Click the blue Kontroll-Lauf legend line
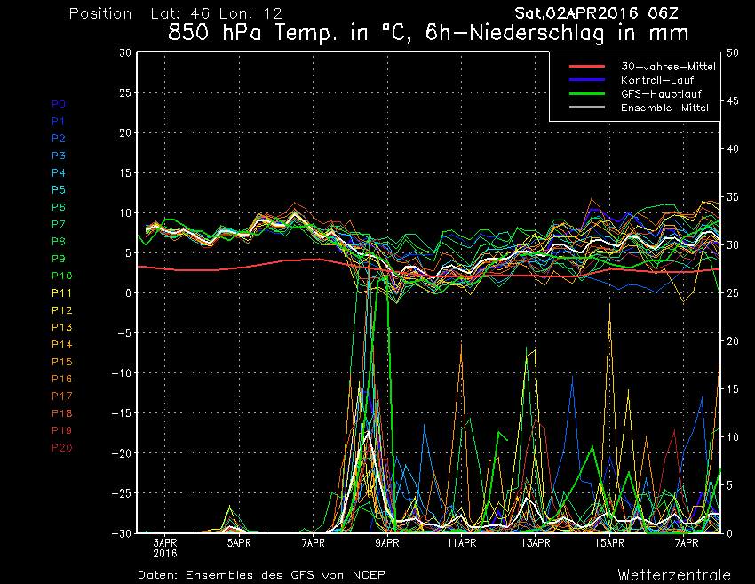Image resolution: width=755 pixels, height=584 pixels. [x=586, y=80]
